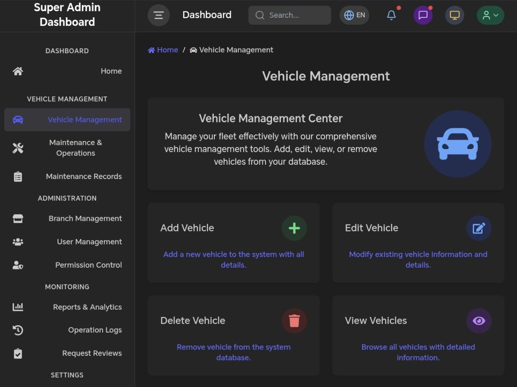Open the purple chat messages icon
This screenshot has height=387, width=517.
[423, 15]
